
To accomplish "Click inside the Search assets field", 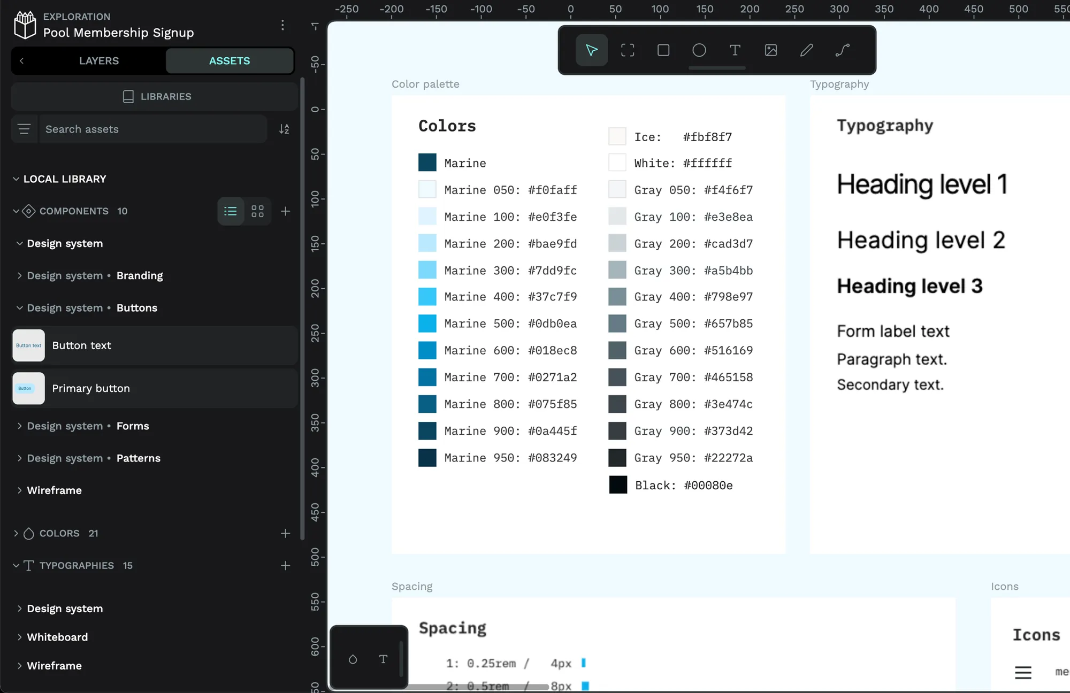I will pyautogui.click(x=152, y=129).
